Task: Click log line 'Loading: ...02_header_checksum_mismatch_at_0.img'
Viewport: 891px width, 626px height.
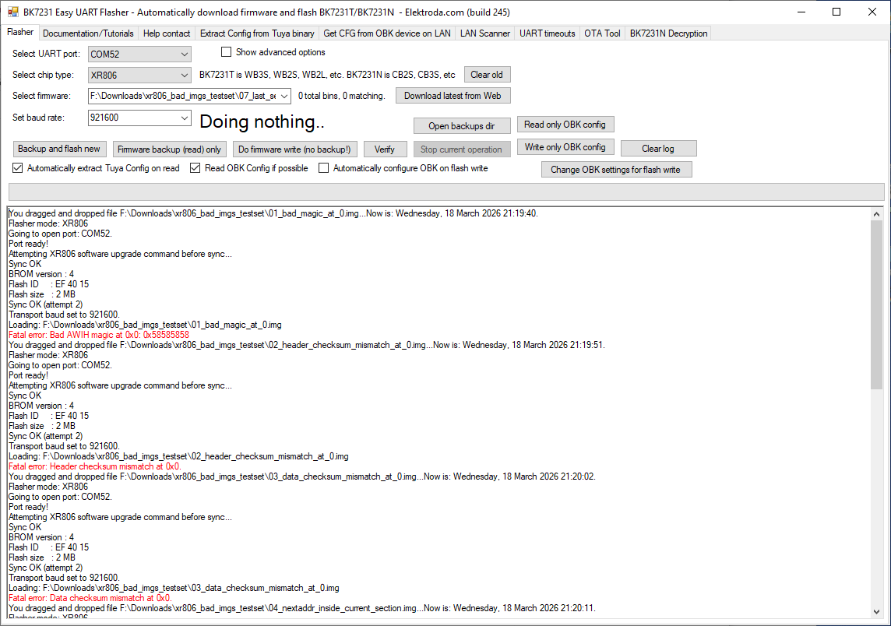Action: pyautogui.click(x=178, y=456)
